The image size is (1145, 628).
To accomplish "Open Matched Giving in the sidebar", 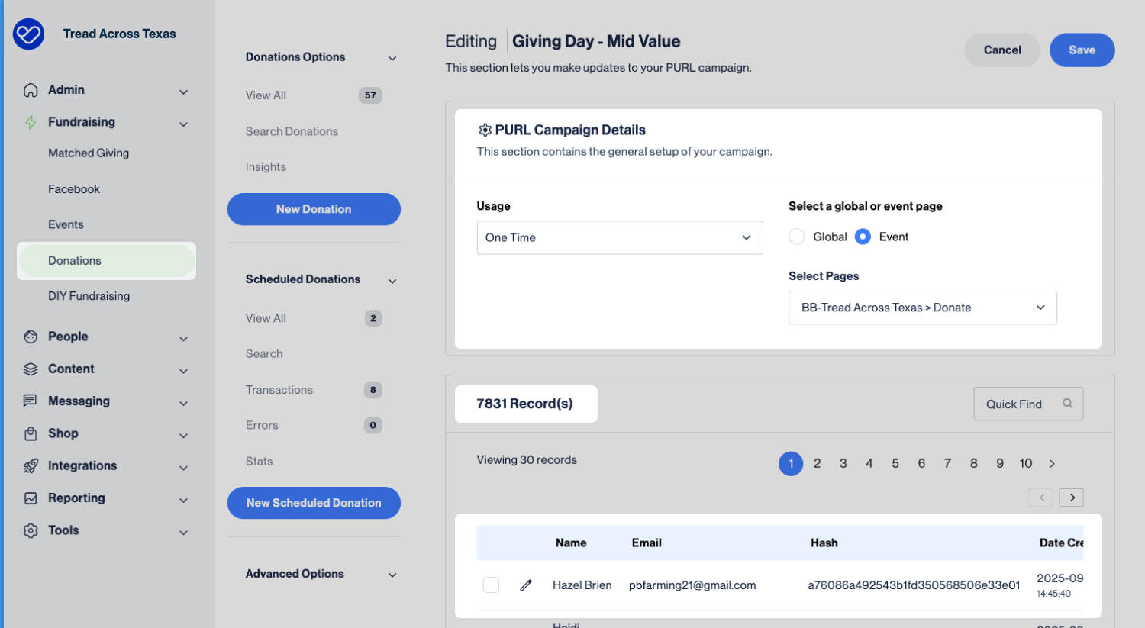I will pos(89,153).
